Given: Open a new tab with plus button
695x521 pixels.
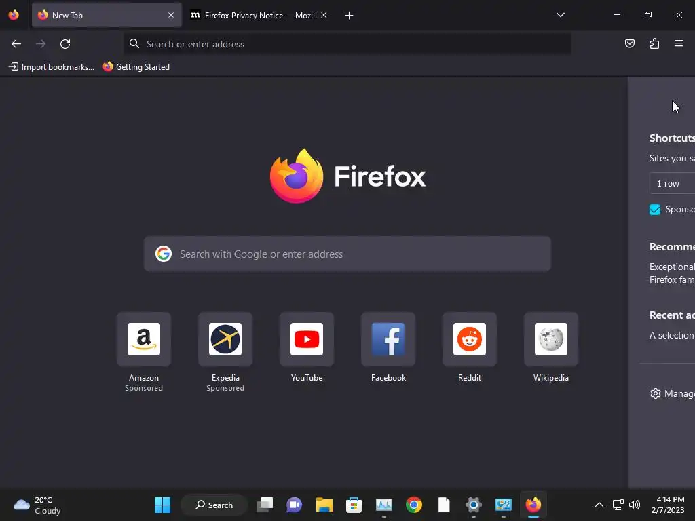Looking at the screenshot, I should [x=350, y=16].
